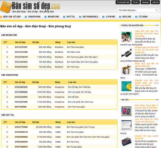Open the dual-sim phones news thumbnail
This screenshot has width=161, height=148.
click(126, 111)
